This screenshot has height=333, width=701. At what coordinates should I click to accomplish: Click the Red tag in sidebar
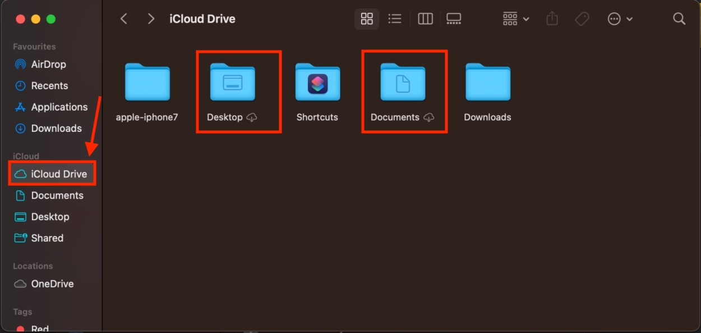pos(39,329)
